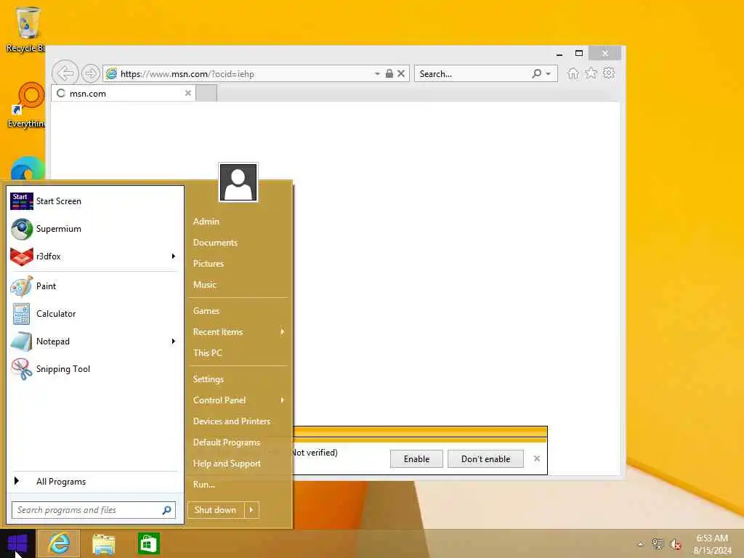744x558 pixels.
Task: Click the taskbar clock and date
Action: [712, 544]
